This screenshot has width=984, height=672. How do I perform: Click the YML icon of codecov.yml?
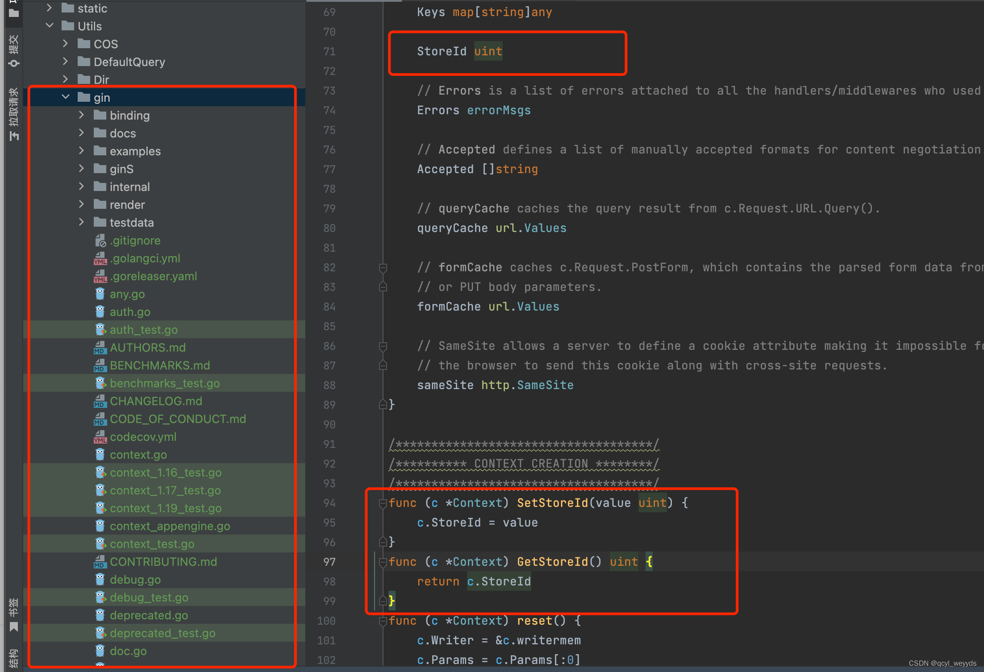click(100, 437)
